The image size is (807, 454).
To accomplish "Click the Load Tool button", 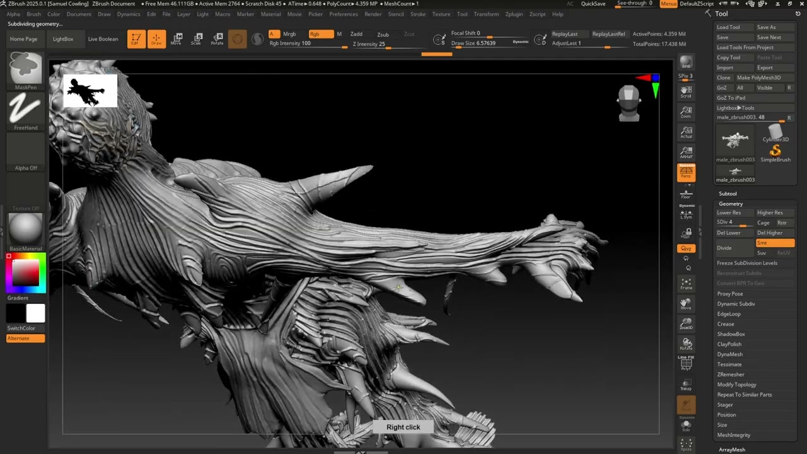I will (x=734, y=27).
